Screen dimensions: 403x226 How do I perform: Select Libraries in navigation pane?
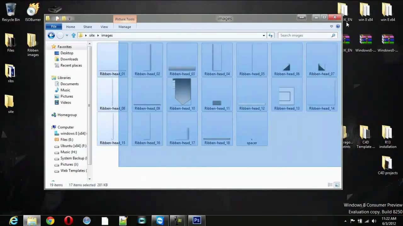click(64, 78)
